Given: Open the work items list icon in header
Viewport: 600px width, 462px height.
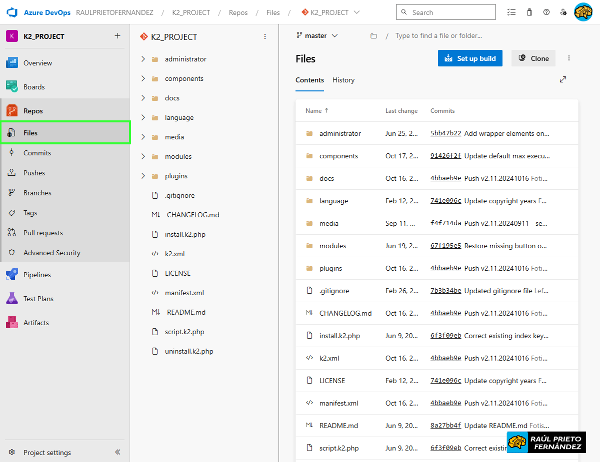Looking at the screenshot, I should coord(511,12).
